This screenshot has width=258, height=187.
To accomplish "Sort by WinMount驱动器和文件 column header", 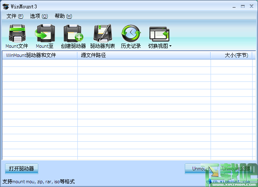I will click(x=40, y=55).
